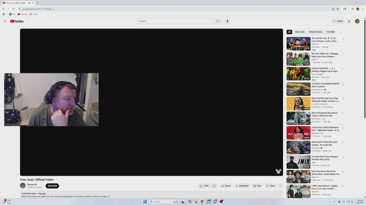Open volume control in system tray
The height and width of the screenshot is (205, 366).
click(352, 202)
